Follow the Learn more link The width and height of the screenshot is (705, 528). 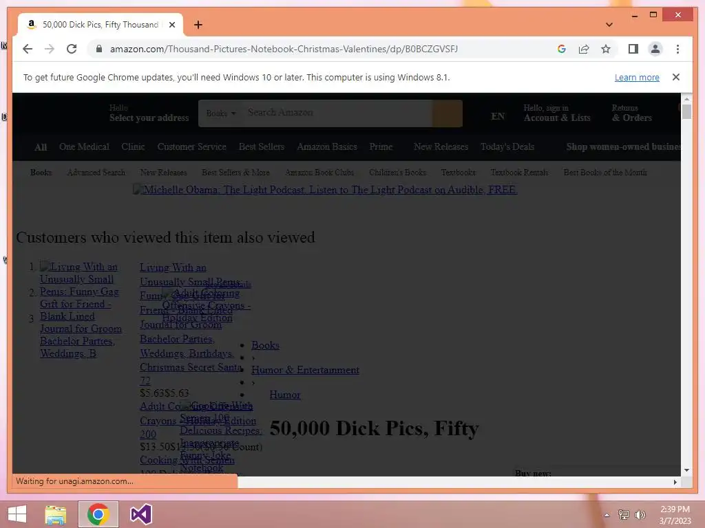click(637, 77)
